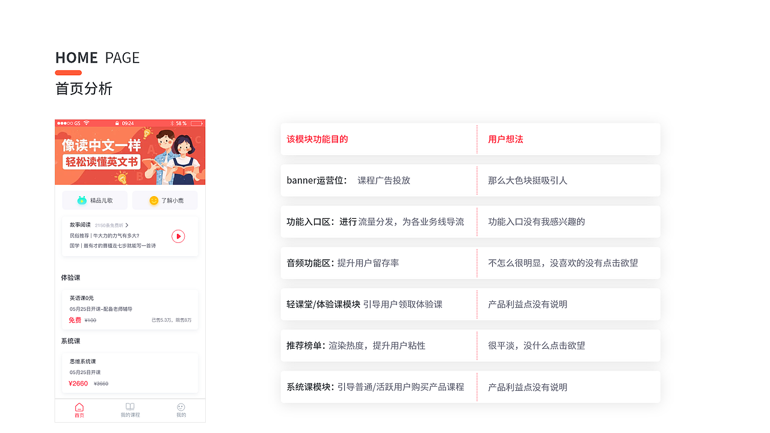This screenshot has width=770, height=433.
Task: Click the battery icon beside 58 %
Action: click(197, 123)
